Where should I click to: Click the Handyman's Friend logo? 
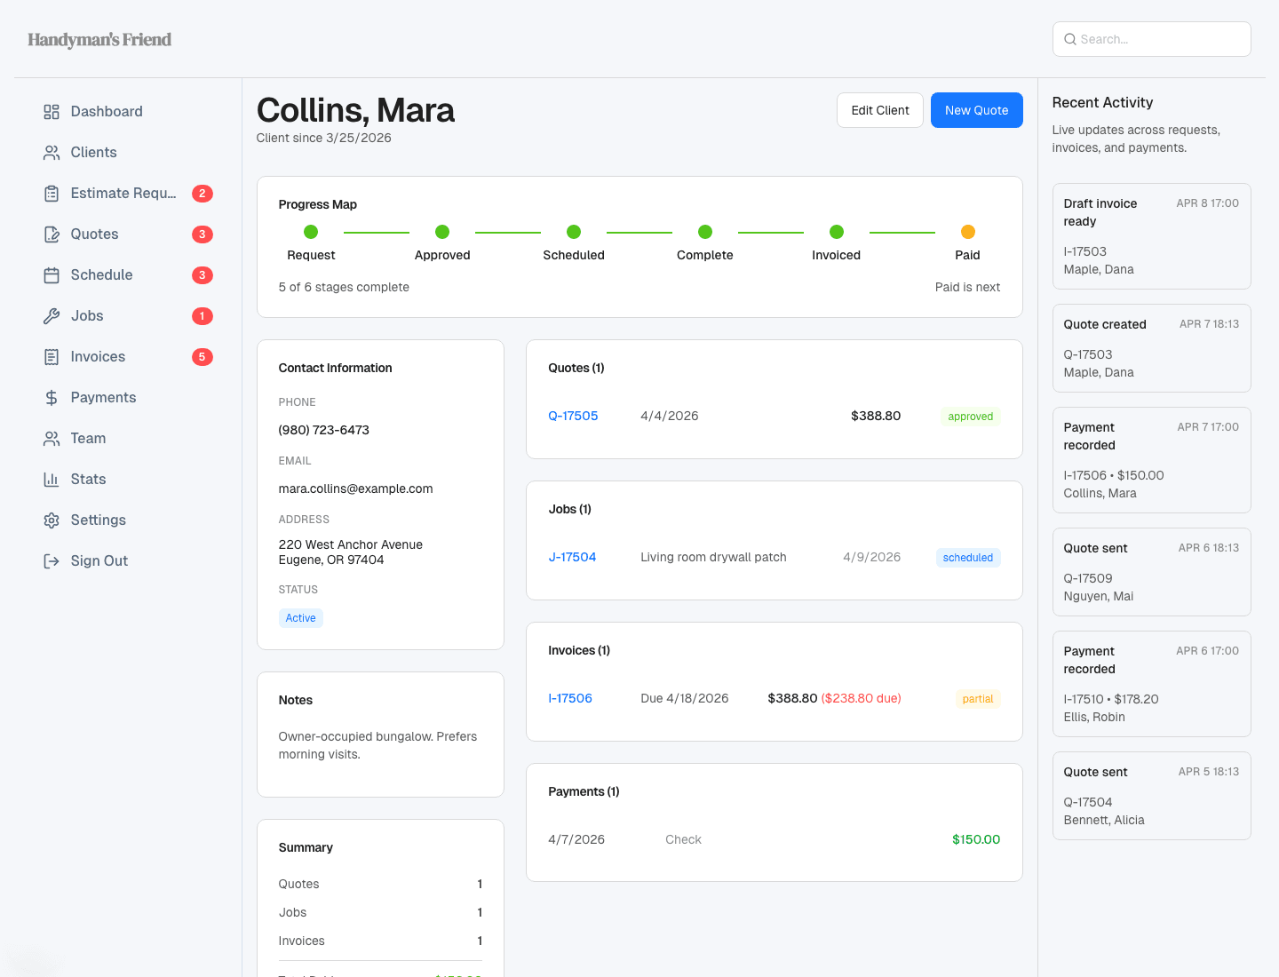99,39
